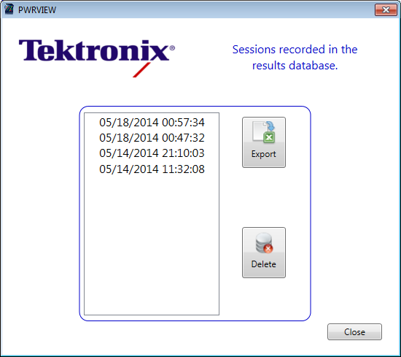Select session 05/14/2014 11:32:08
This screenshot has width=401, height=357.
pos(152,169)
